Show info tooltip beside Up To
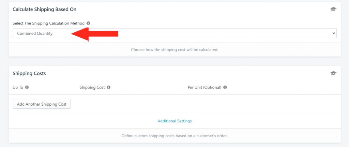 coord(27,87)
